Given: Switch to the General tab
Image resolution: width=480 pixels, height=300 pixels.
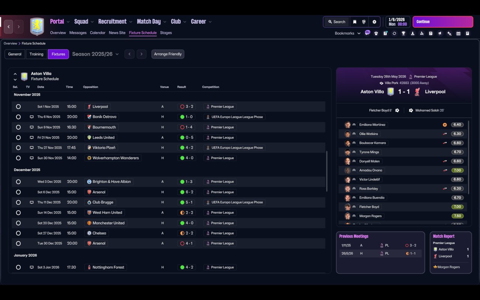Looking at the screenshot, I should 15,54.
